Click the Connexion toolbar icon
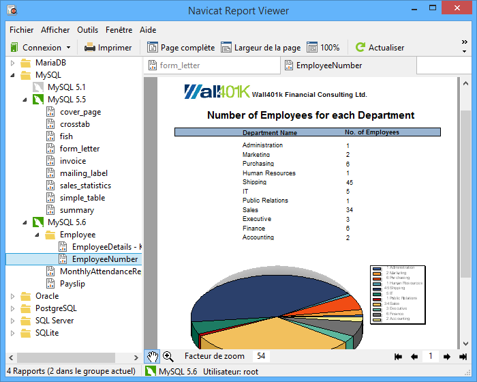This screenshot has height=382, width=477. (x=14, y=48)
